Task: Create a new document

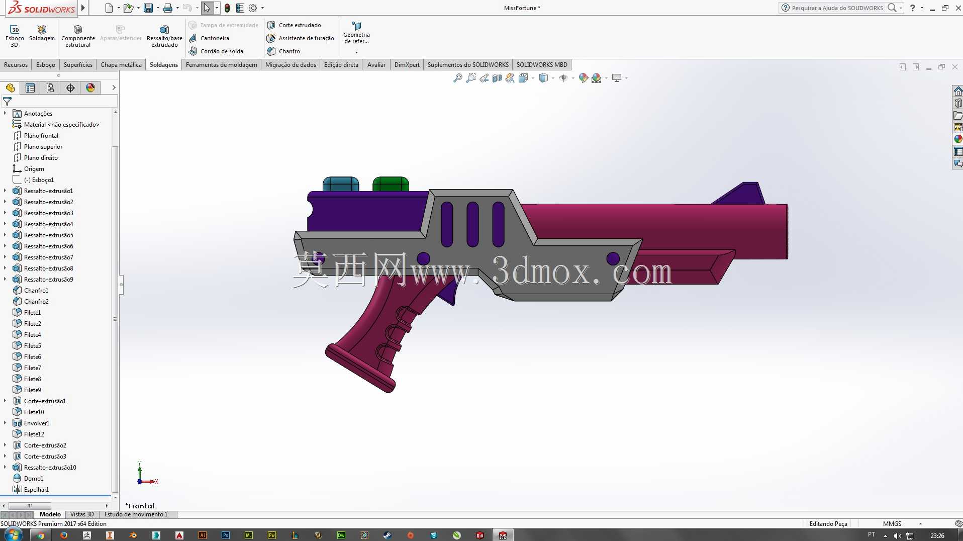Action: pos(109,8)
